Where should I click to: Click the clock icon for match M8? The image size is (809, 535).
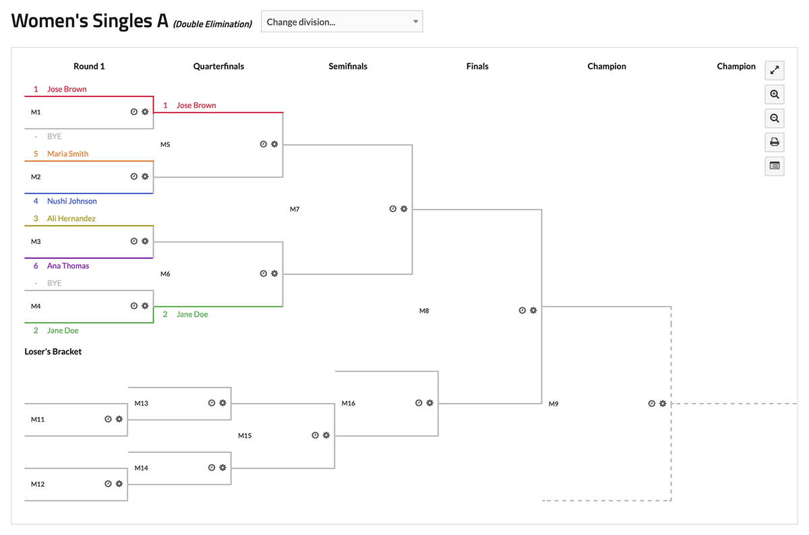point(522,311)
